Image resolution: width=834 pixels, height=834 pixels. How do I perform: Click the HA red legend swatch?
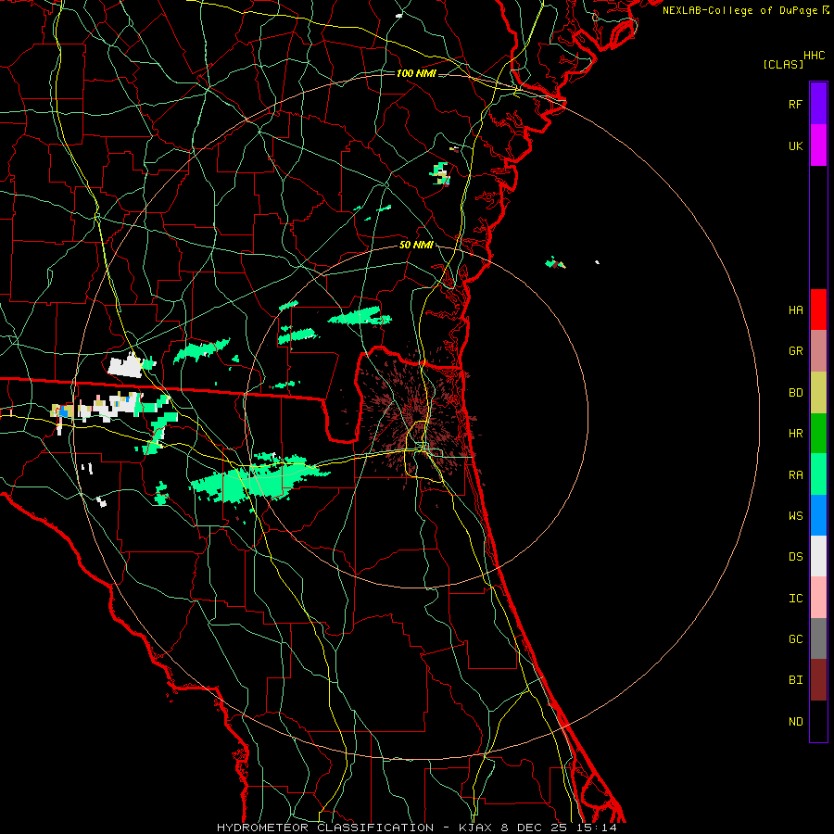(x=818, y=310)
